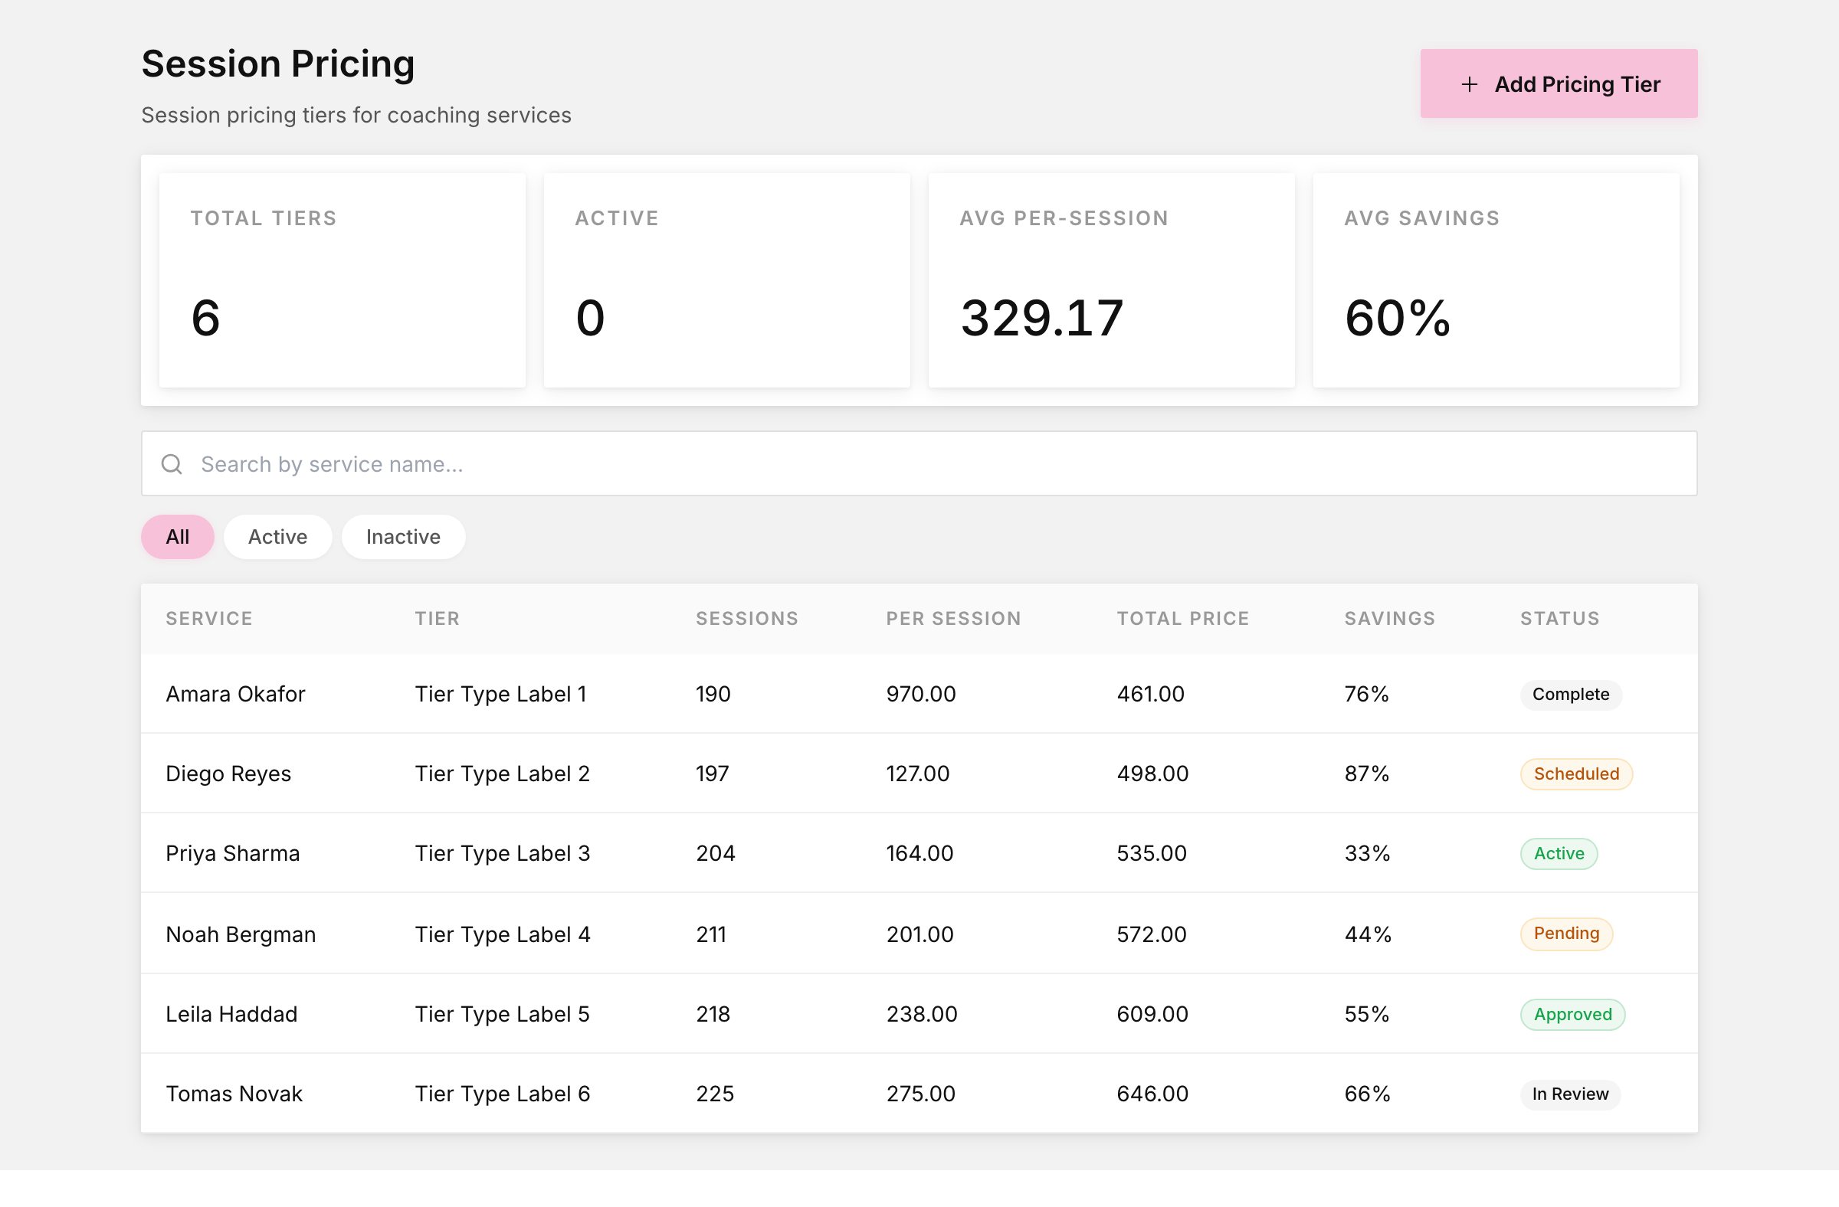Click the plus icon in Add Pricing Tier
Image resolution: width=1839 pixels, height=1207 pixels.
click(1469, 84)
